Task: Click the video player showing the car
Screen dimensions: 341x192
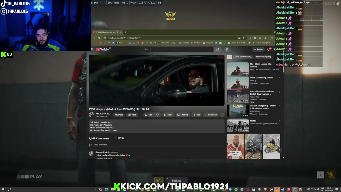Action: point(157,80)
